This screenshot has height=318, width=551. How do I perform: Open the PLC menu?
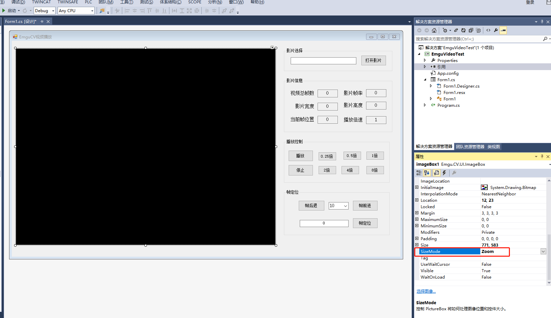tap(88, 2)
